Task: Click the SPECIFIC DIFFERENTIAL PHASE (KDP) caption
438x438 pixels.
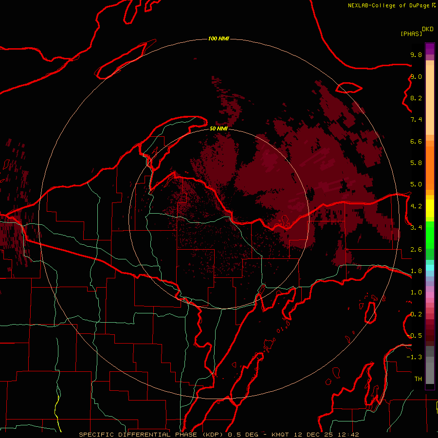Action: [152, 435]
